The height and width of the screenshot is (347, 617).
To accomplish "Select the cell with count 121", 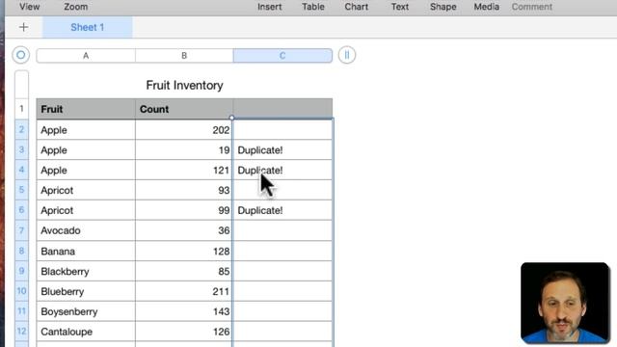I will tap(184, 170).
